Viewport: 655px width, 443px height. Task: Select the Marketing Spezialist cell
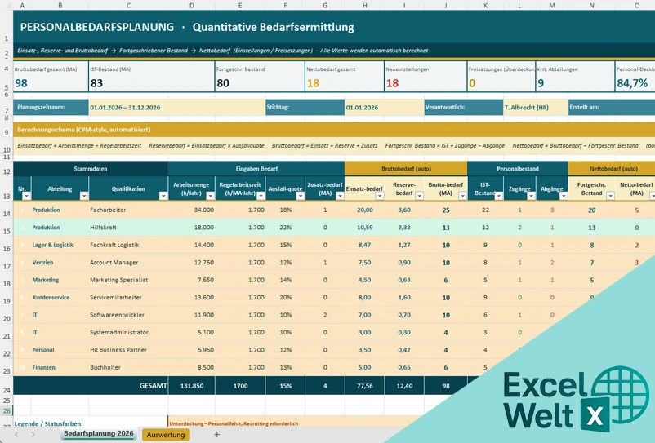tap(128, 280)
